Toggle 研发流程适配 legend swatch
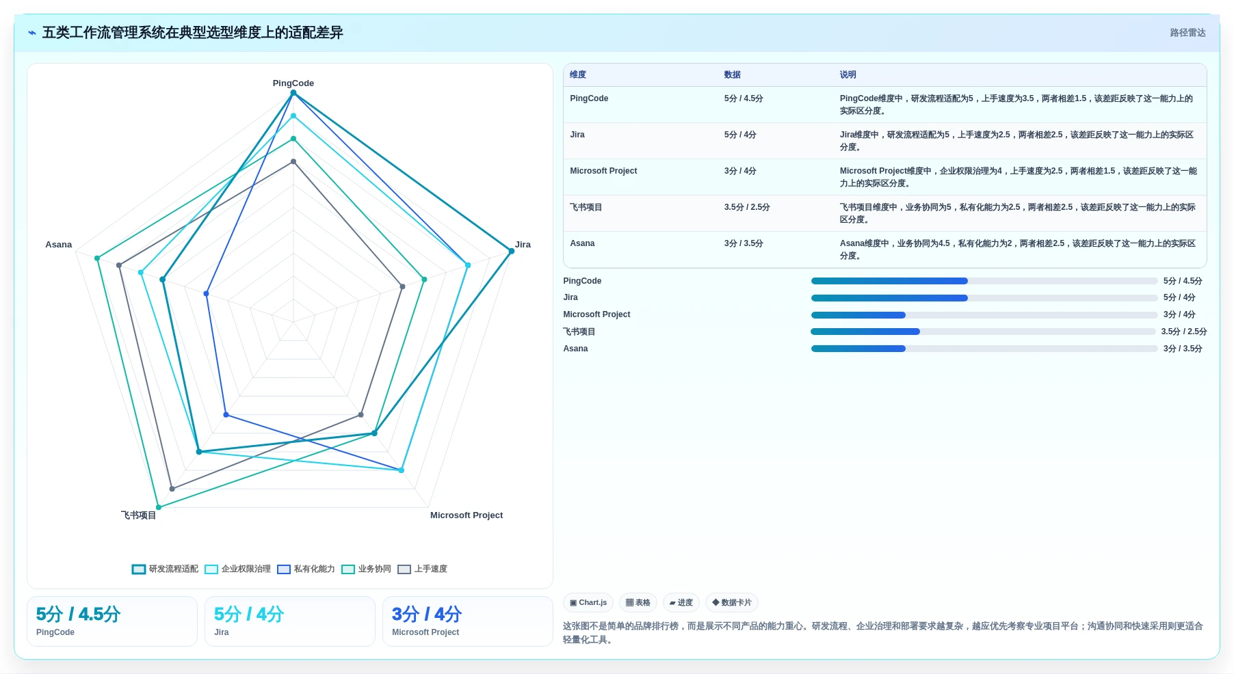 click(139, 569)
